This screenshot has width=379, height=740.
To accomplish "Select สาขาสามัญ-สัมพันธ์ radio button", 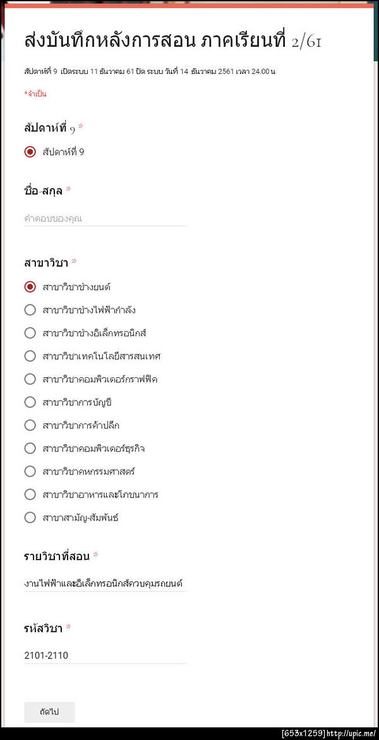I will tap(30, 517).
